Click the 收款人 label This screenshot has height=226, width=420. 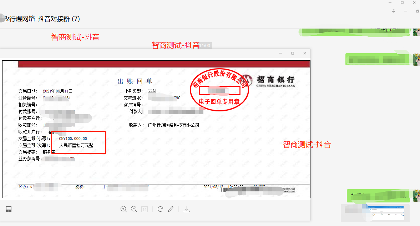pyautogui.click(x=136, y=125)
